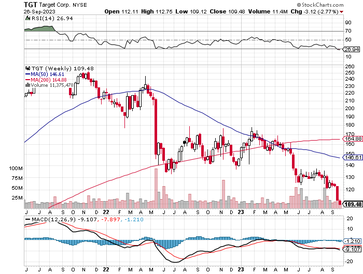Click the TGT (Weekly) 109.48 legend

pyautogui.click(x=63, y=69)
